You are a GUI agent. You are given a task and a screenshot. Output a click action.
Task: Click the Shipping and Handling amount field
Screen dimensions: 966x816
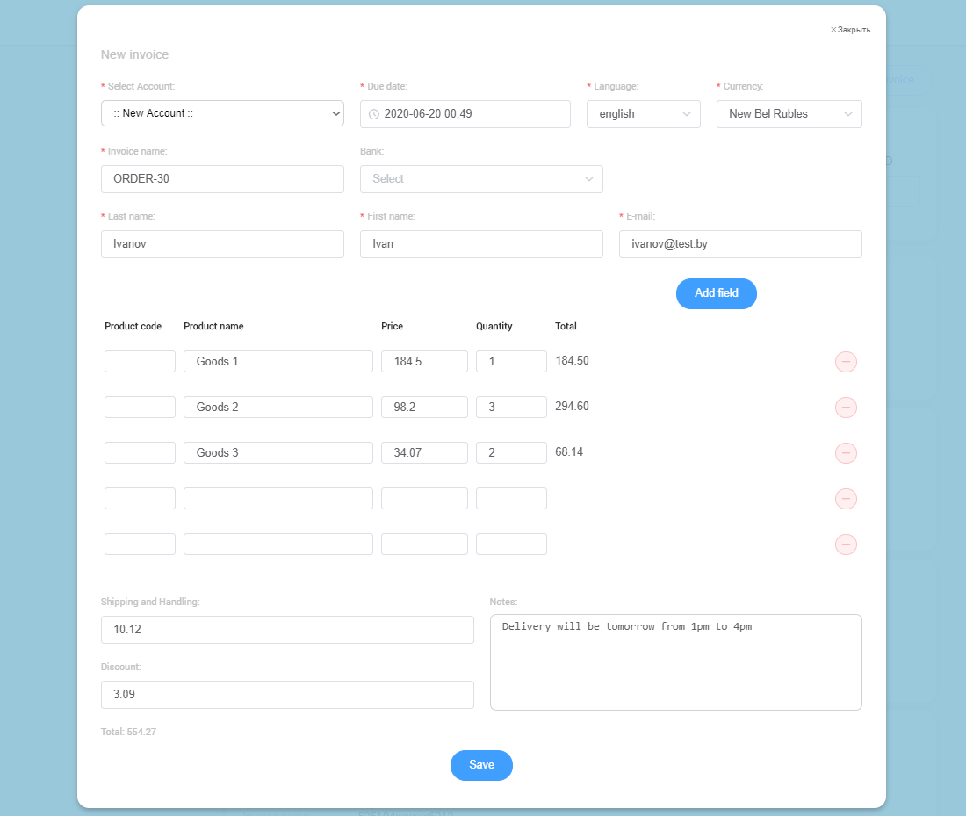tap(287, 629)
